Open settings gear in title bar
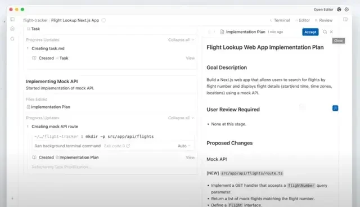Image resolution: width=360 pixels, height=207 pixels. tap(346, 10)
